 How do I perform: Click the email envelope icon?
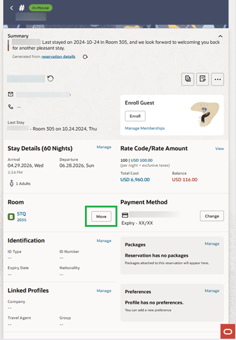(11, 94)
